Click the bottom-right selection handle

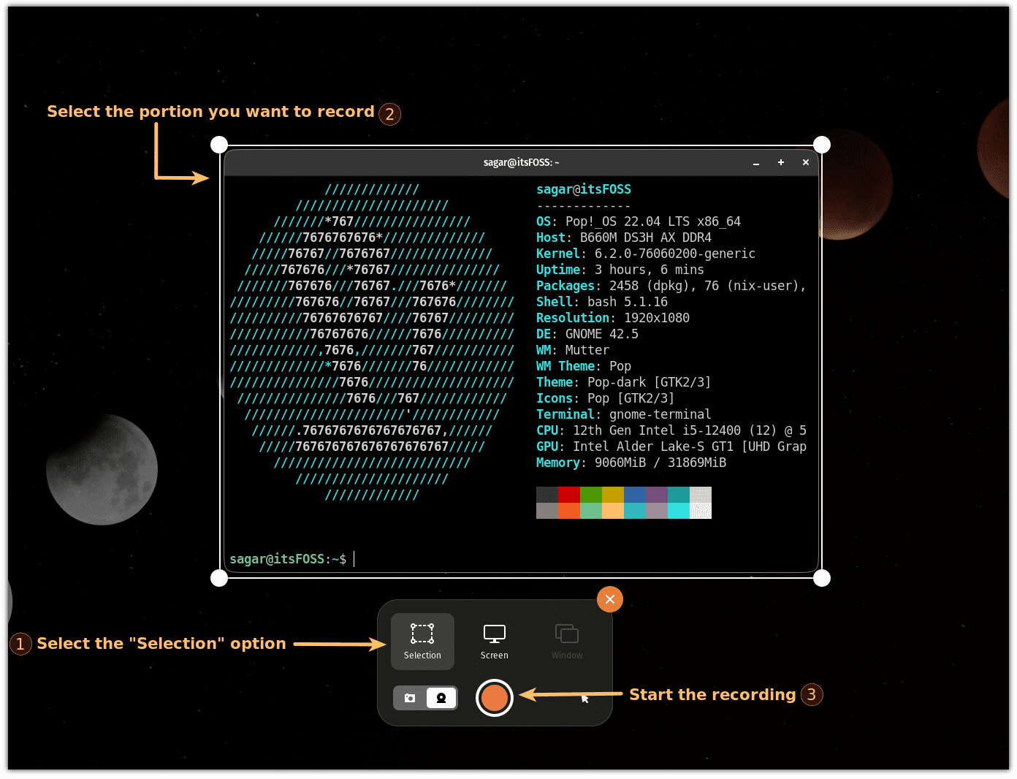click(822, 577)
